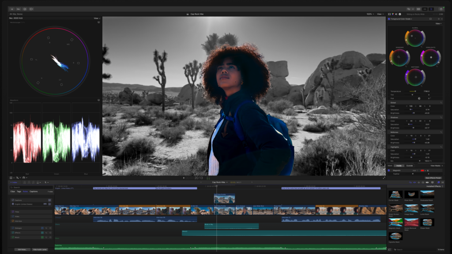Click the timeline index Search field
The image size is (452, 254).
(x=31, y=187)
